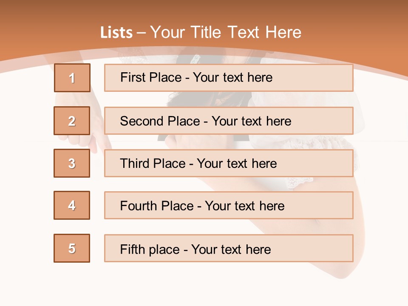Click the bold word Lists in the title
Viewport: 408px width, 306px height.
coord(116,33)
